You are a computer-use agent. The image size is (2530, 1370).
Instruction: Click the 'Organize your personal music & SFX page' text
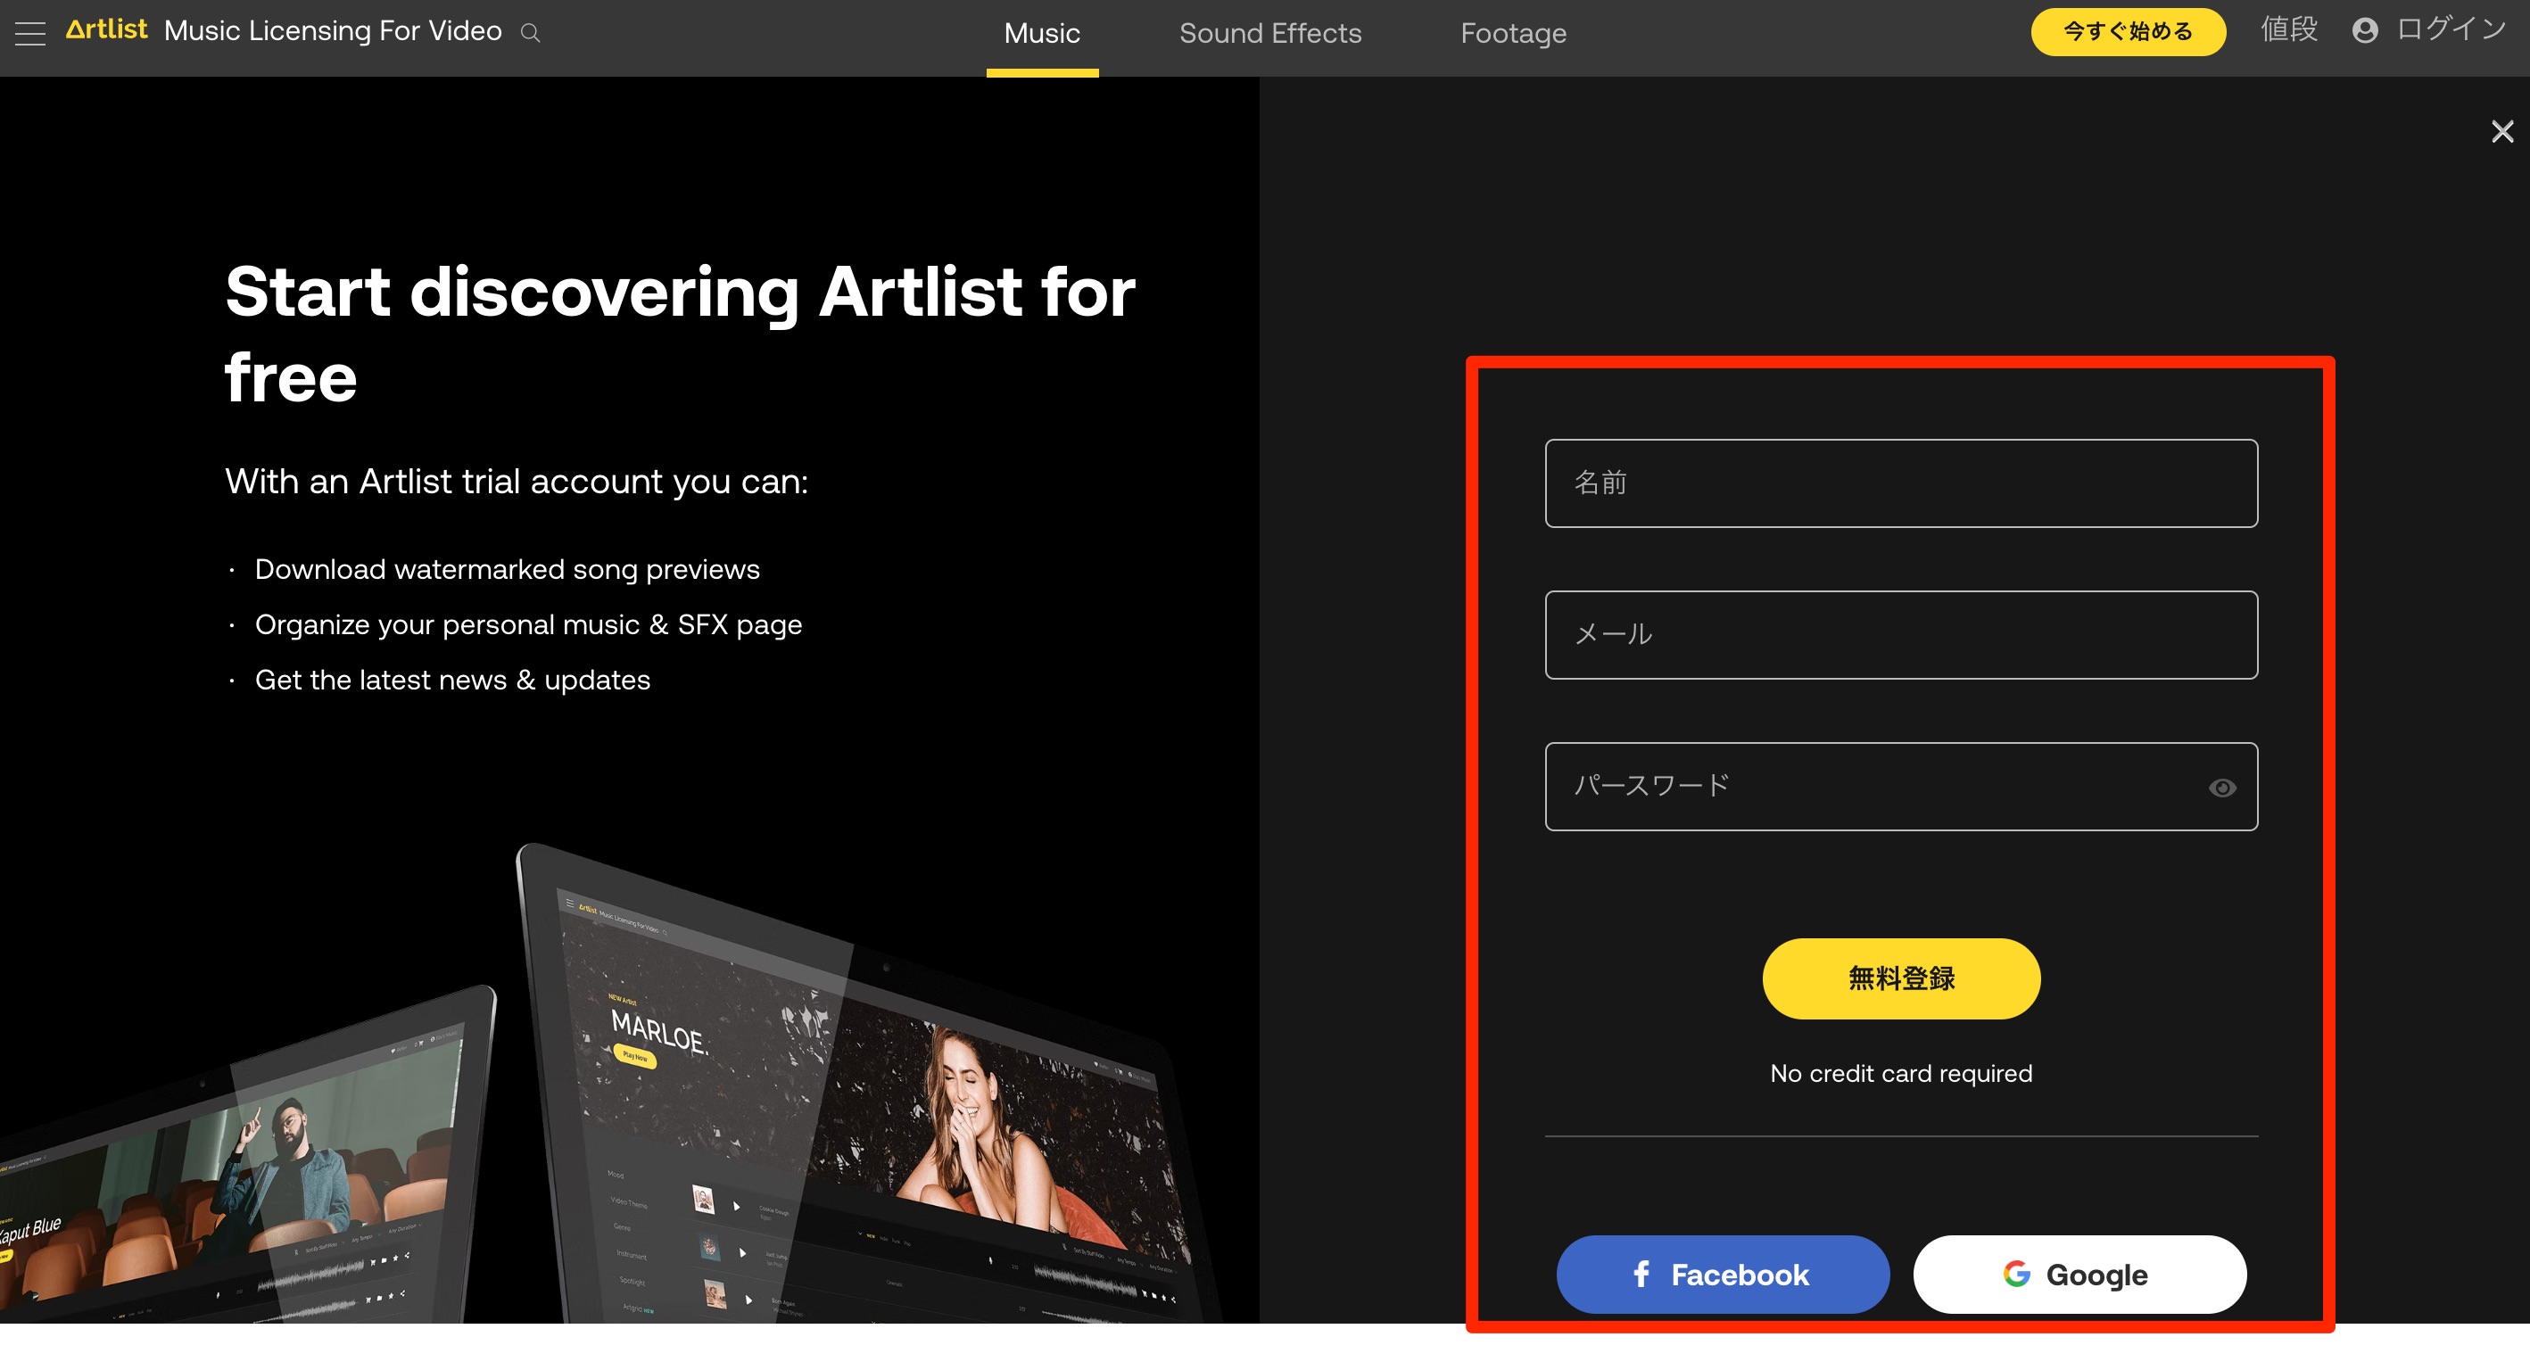point(528,624)
